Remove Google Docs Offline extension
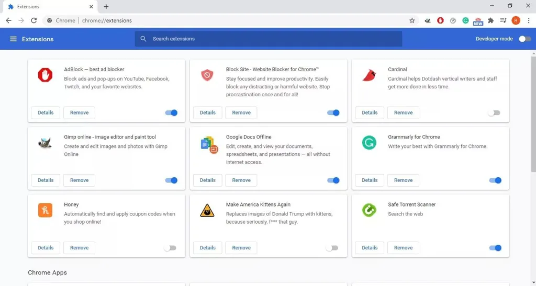The image size is (536, 286). 241,180
